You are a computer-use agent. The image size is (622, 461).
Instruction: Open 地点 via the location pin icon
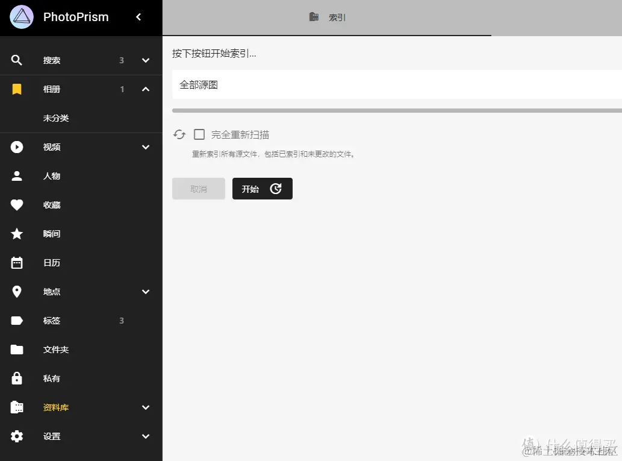[x=16, y=291]
